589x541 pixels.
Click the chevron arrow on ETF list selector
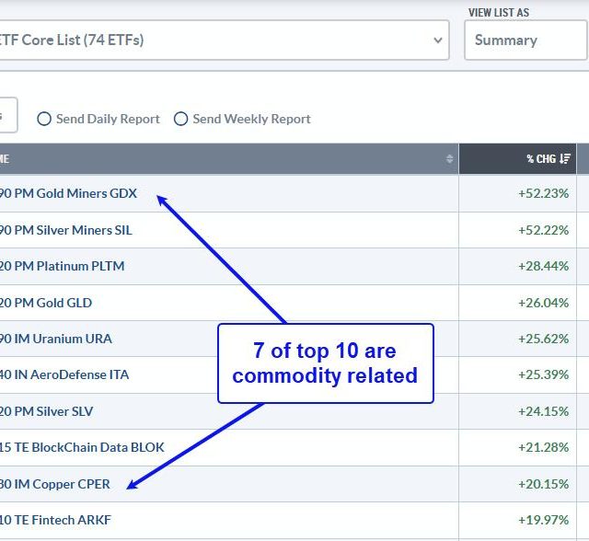point(437,40)
